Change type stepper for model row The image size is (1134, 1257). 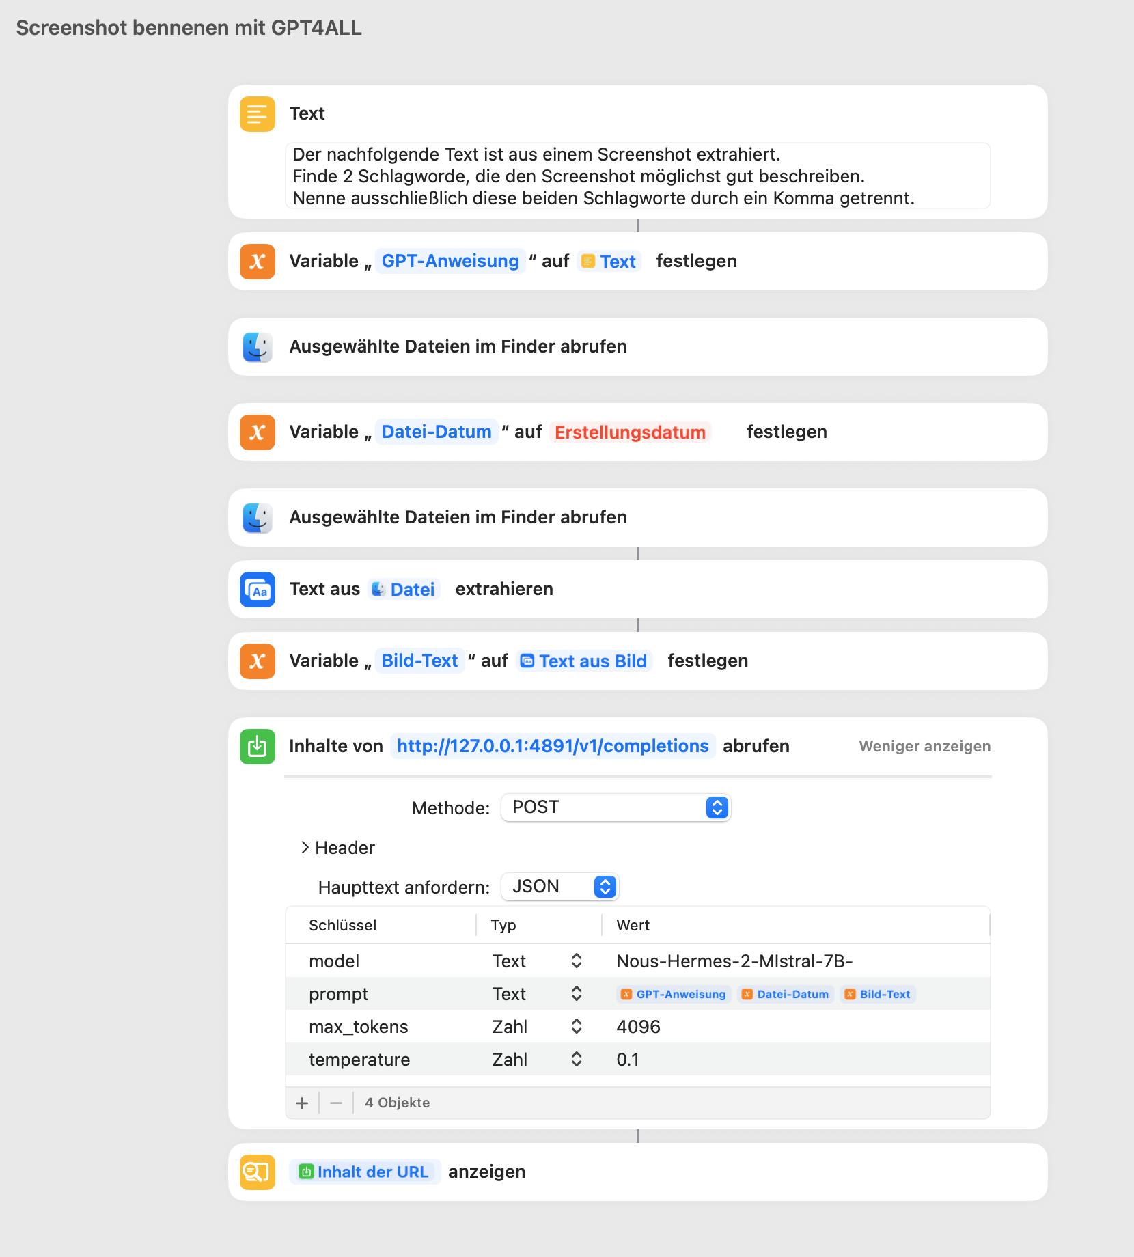coord(576,961)
